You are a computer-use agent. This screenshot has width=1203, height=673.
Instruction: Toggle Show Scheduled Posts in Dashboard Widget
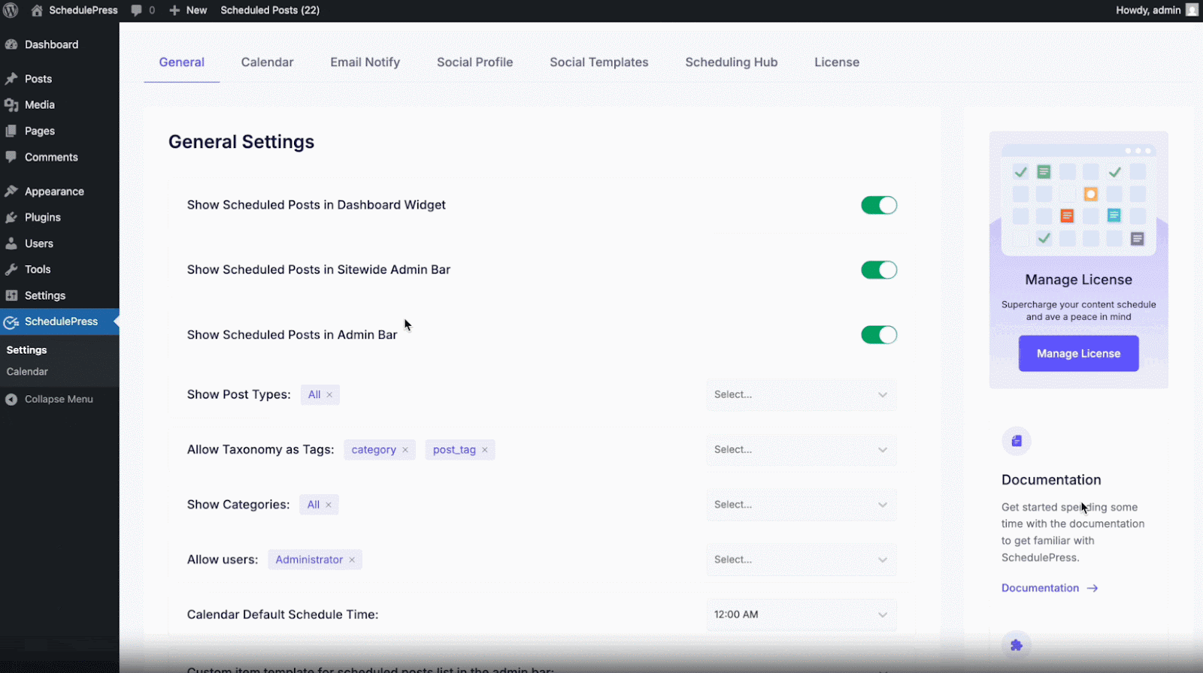(x=879, y=205)
